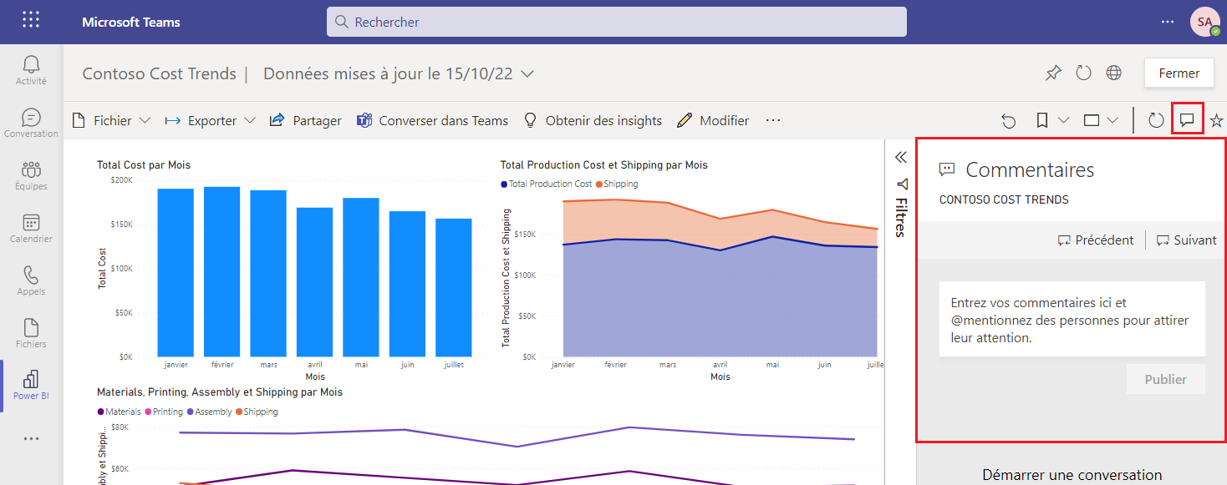The image size is (1227, 485).
Task: Toggle Shipping legend item in area chart
Action: tap(616, 184)
